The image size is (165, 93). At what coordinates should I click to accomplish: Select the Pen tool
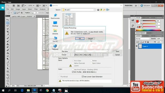pos(8,63)
